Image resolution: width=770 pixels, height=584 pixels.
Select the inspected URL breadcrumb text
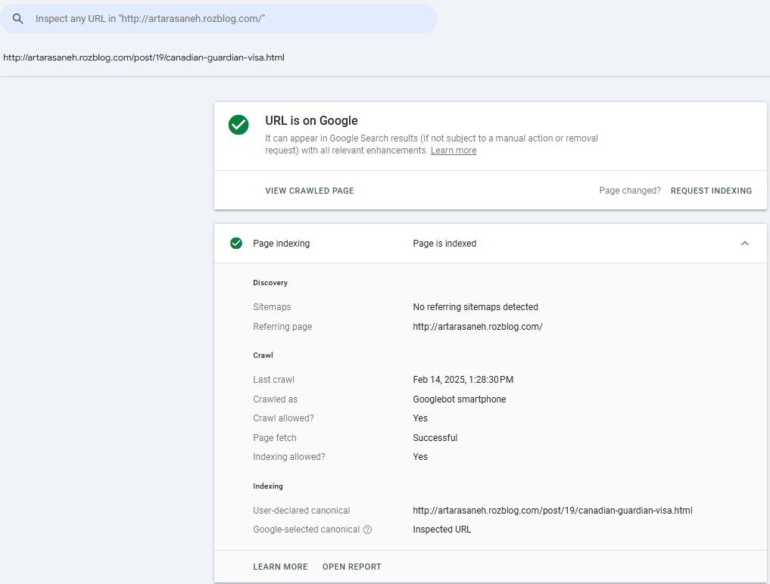[x=144, y=57]
